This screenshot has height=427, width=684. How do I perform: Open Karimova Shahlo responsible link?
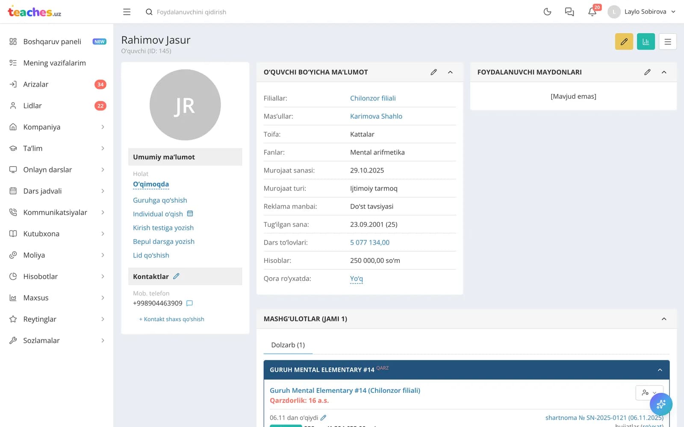pos(376,116)
